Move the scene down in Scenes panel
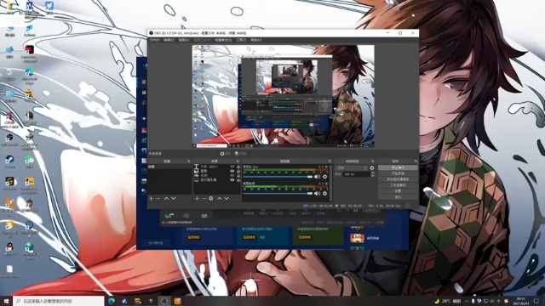Viewport: 545px width, 306px height. [174, 198]
